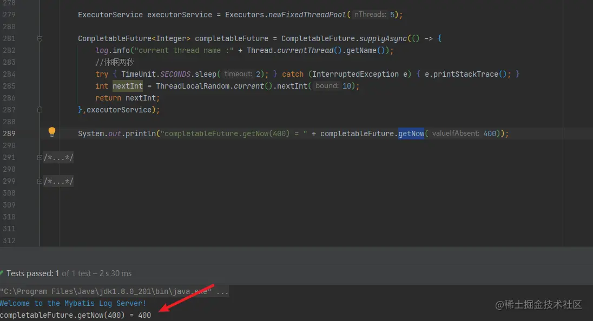Click line number 281 in gutter
Screen dimensions: 593x321
(9, 38)
